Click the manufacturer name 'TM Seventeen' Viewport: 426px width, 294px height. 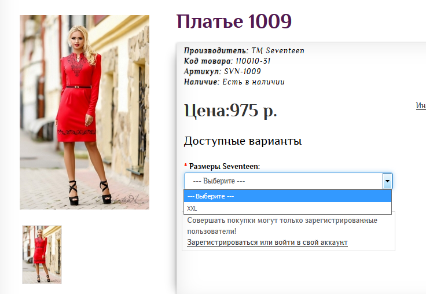pyautogui.click(x=277, y=51)
